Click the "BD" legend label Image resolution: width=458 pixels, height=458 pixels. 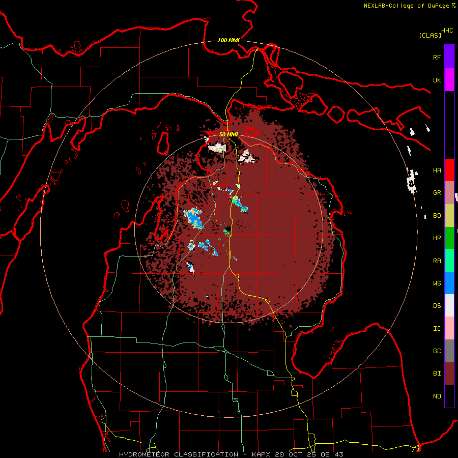pyautogui.click(x=437, y=216)
